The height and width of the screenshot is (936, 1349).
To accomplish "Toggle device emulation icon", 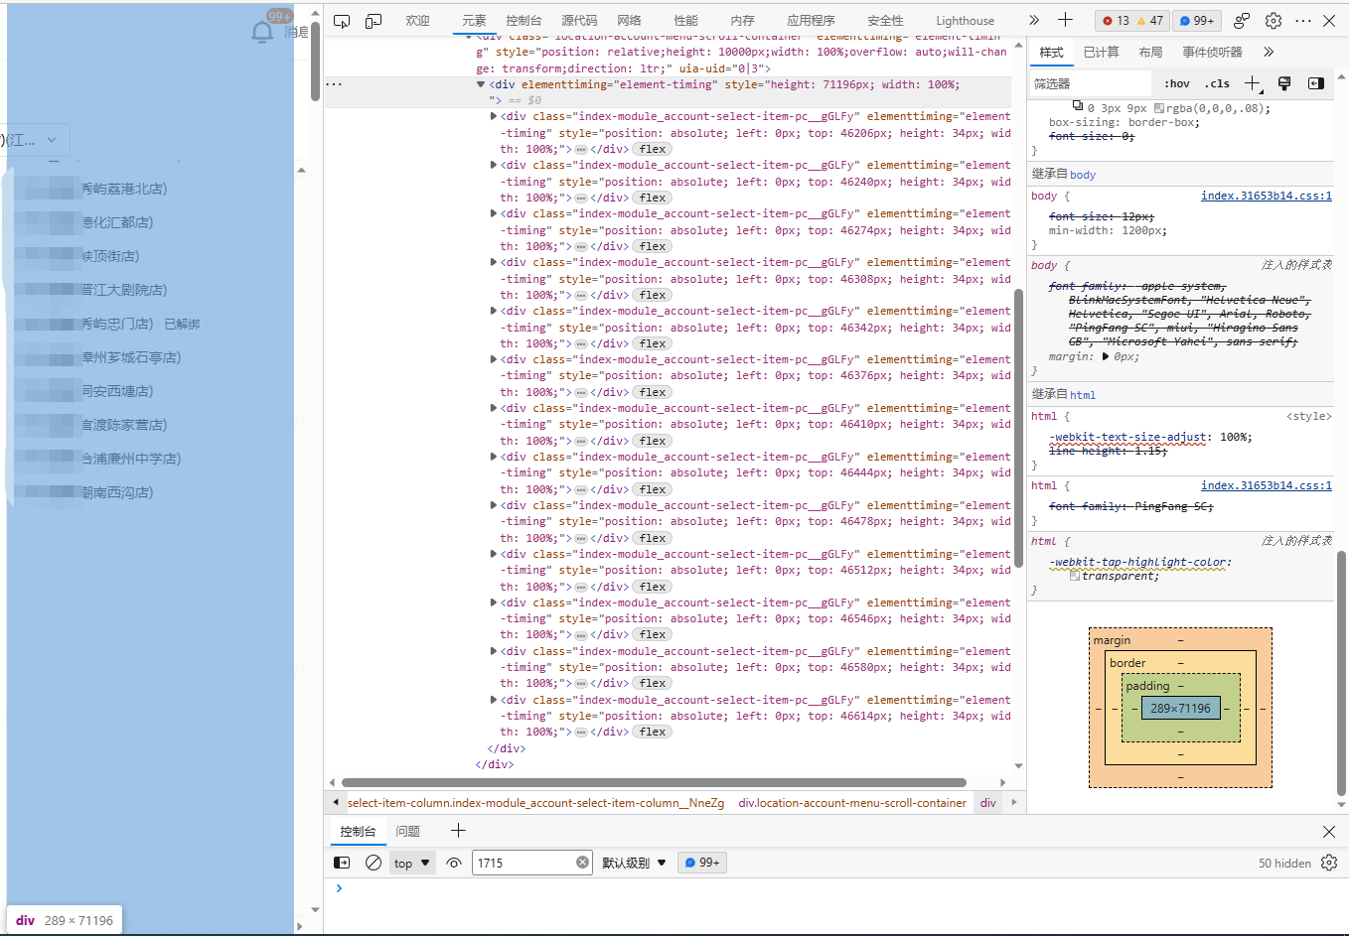I will pos(374,21).
